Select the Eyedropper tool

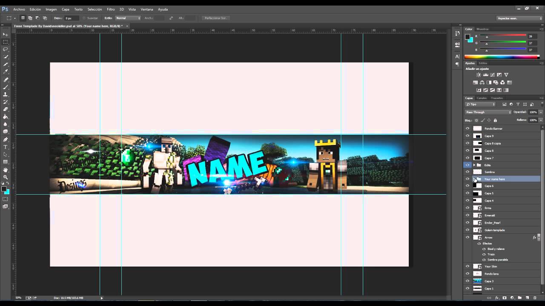point(6,71)
